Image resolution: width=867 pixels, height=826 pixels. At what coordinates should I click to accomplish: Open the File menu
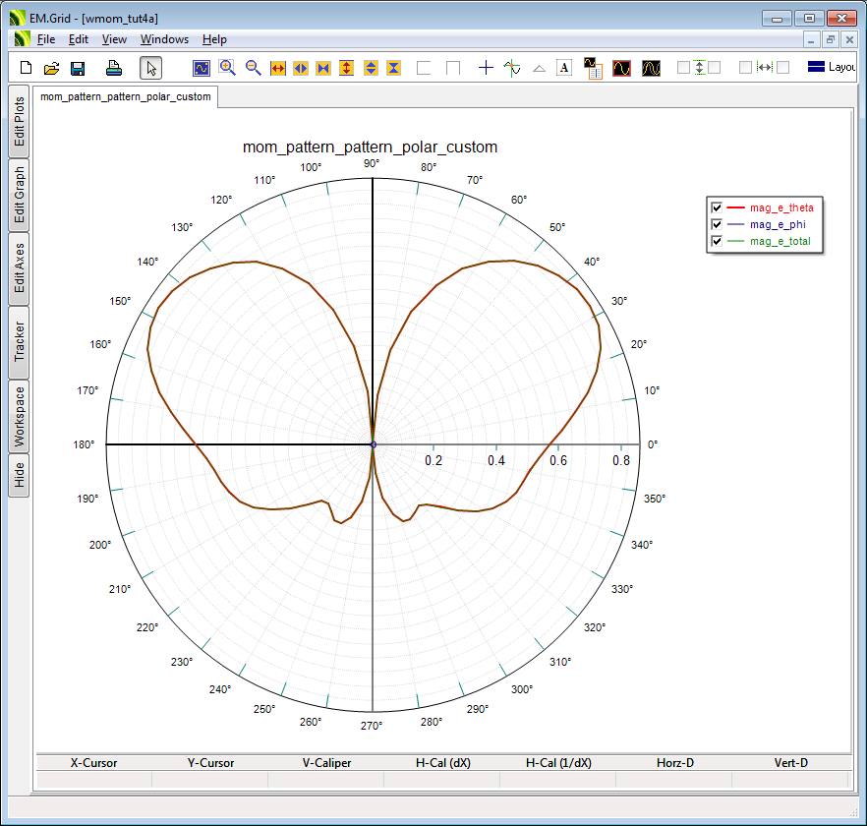46,39
